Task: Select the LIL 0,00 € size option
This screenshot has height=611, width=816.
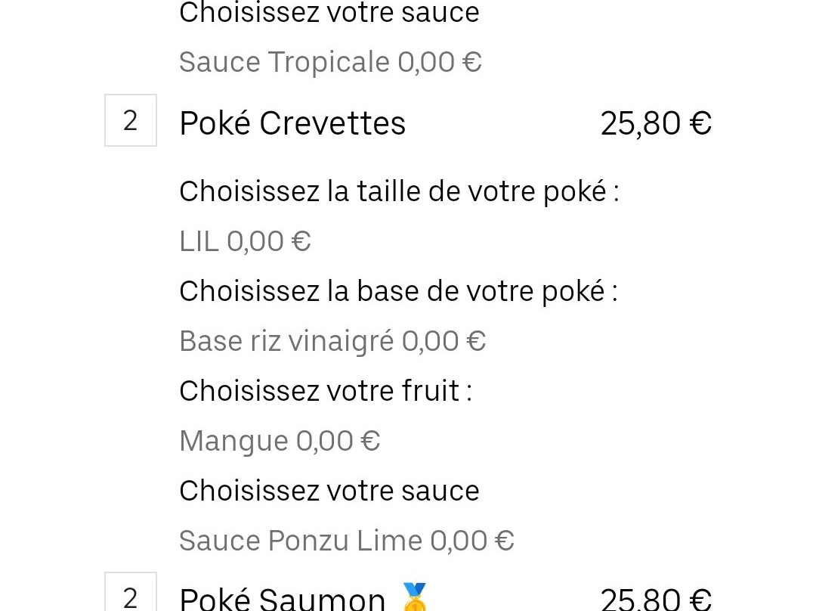Action: coord(245,241)
